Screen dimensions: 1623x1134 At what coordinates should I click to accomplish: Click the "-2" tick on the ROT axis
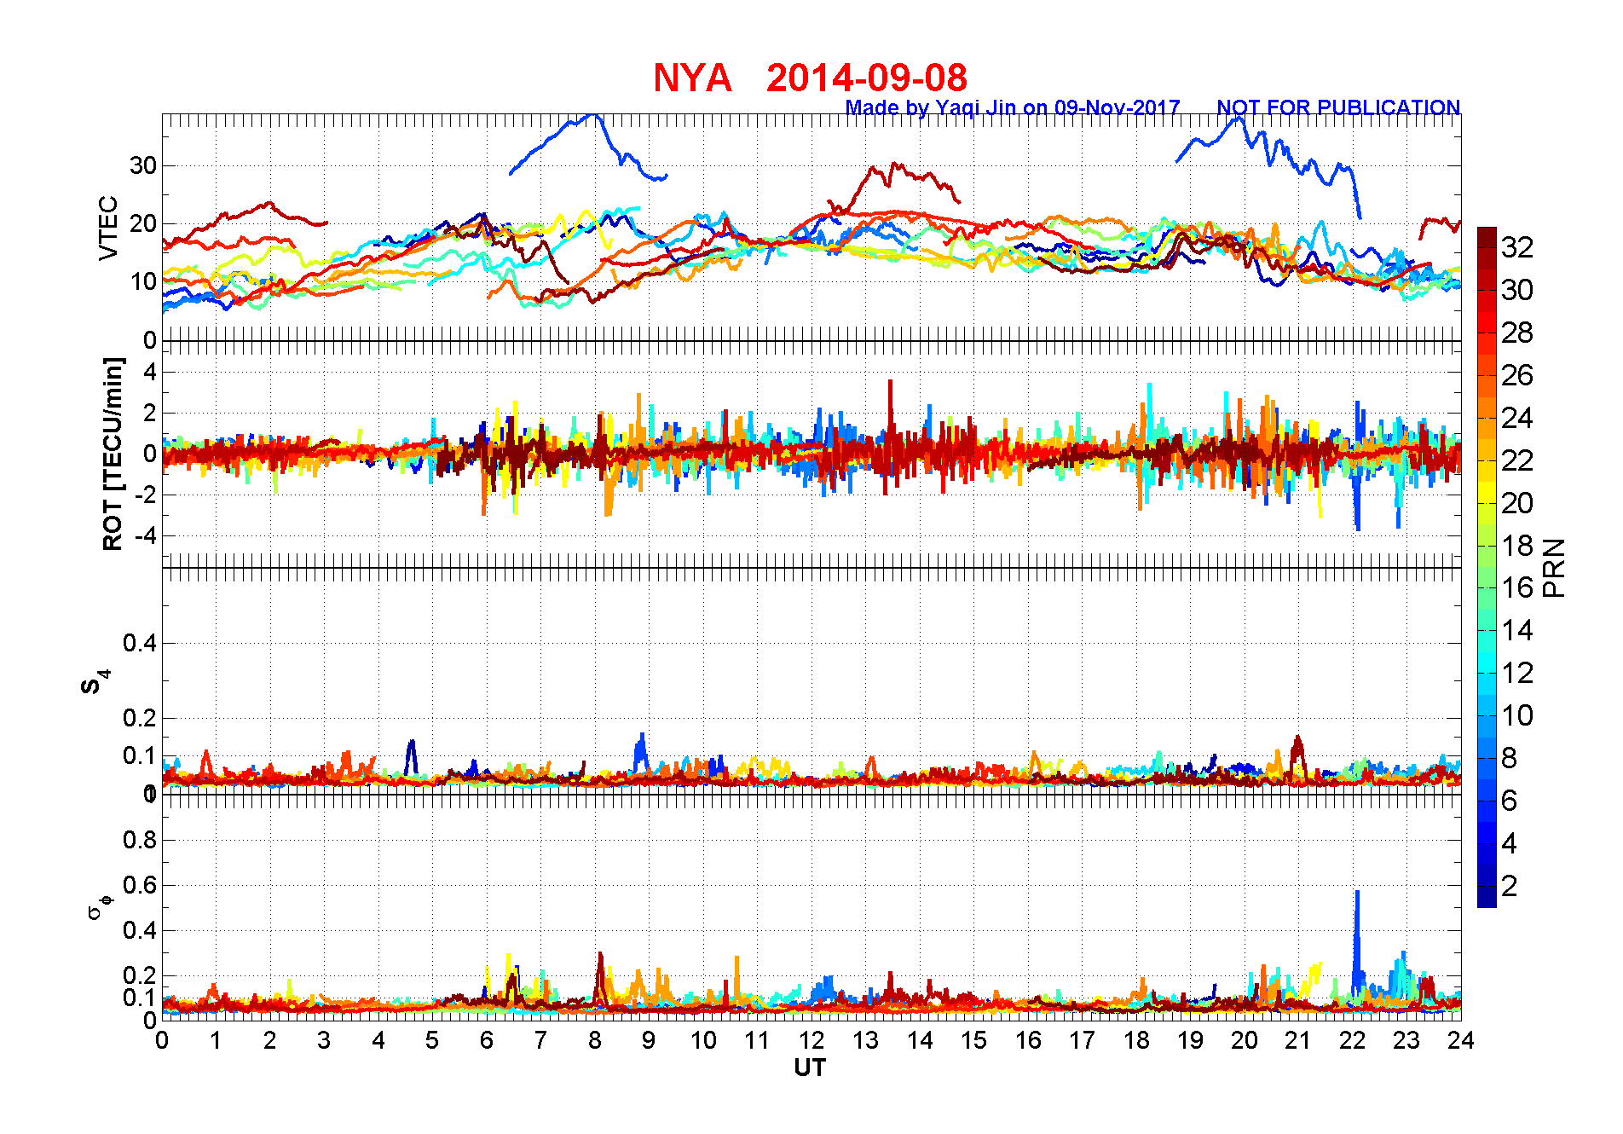(x=145, y=495)
